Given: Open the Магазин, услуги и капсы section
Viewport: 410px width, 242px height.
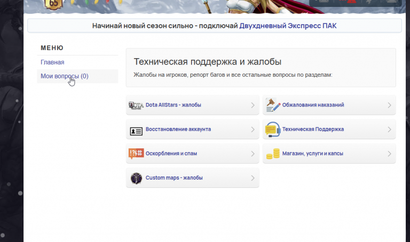Looking at the screenshot, I should tap(329, 154).
